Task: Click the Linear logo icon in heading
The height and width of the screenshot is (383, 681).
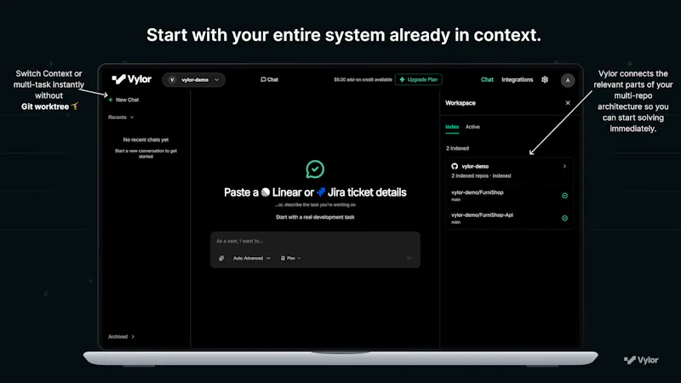Action: (x=266, y=192)
